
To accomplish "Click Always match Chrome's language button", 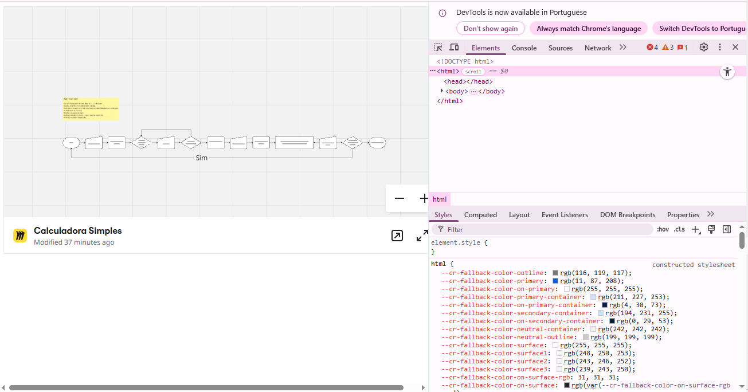I will point(589,29).
